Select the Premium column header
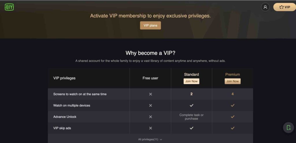The height and width of the screenshot is (143, 296). pos(233,74)
